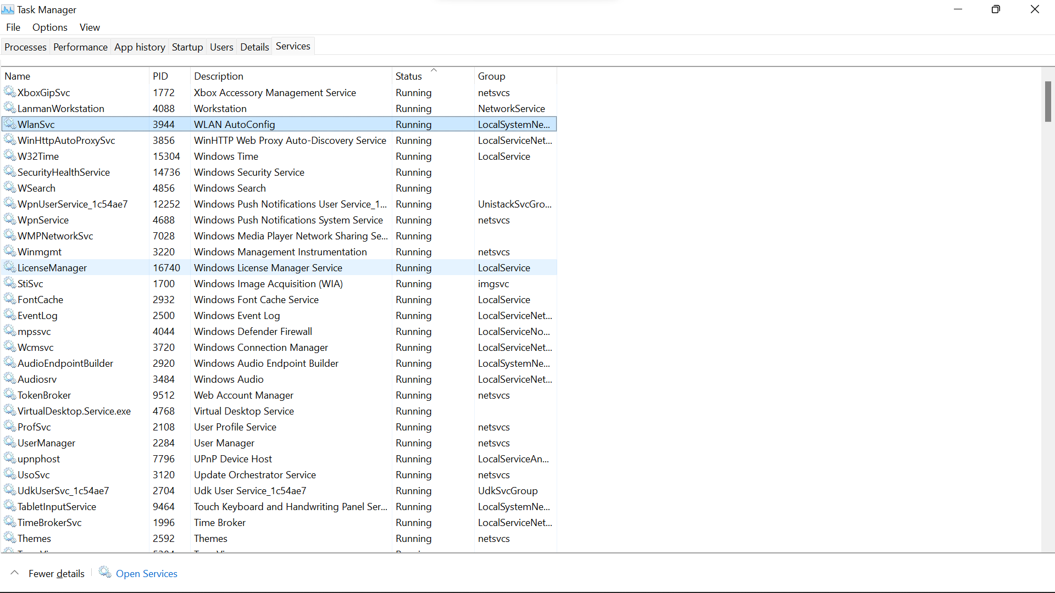Click the Update Orchestrator Service description
Viewport: 1055px width, 593px height.
coord(255,474)
